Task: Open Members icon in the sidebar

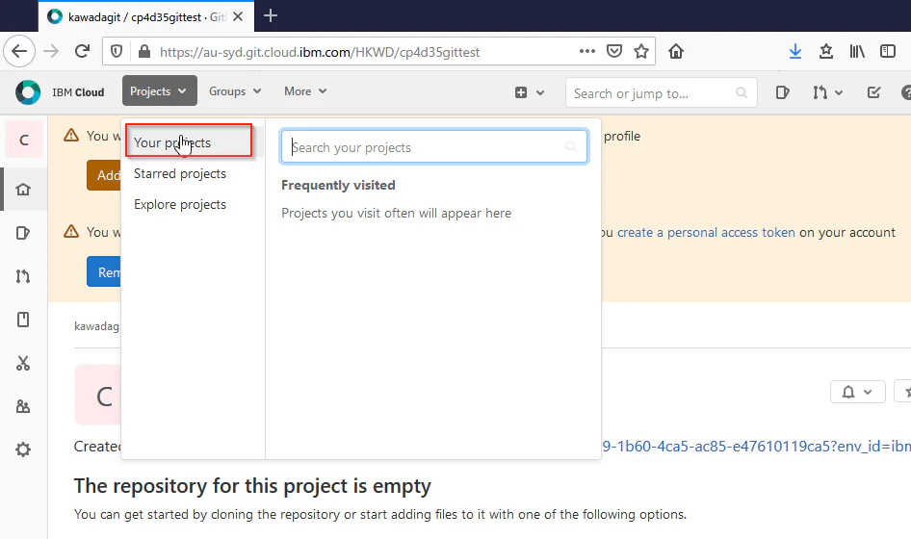Action: coord(23,406)
